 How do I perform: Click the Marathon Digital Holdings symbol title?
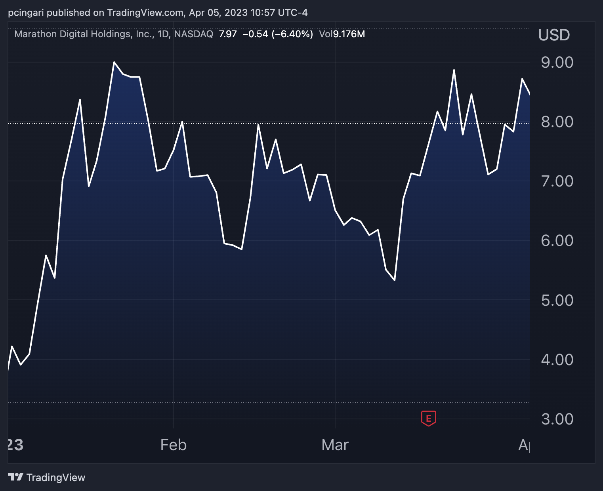114,34
